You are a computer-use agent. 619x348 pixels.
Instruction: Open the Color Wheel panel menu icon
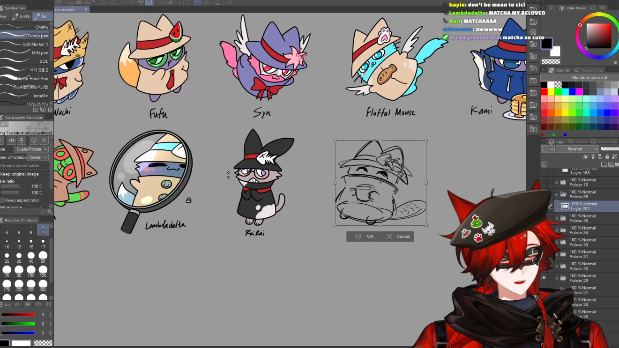[x=544, y=8]
